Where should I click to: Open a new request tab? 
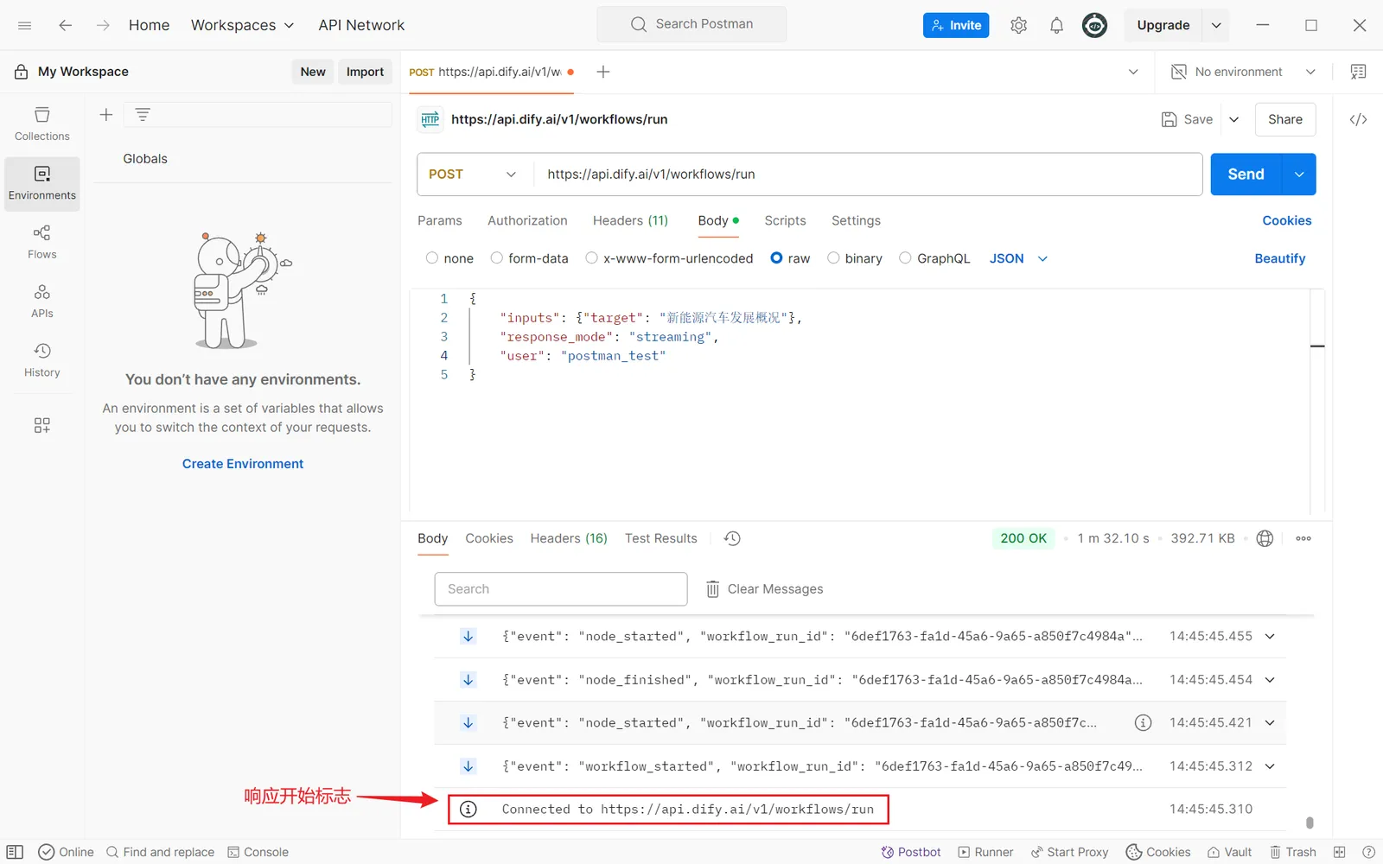coord(603,72)
